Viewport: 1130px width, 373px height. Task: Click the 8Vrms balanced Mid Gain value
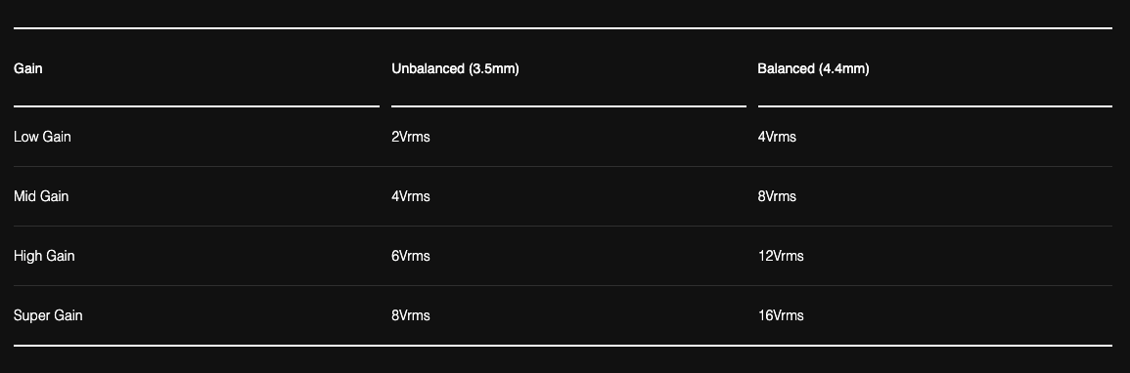(777, 196)
